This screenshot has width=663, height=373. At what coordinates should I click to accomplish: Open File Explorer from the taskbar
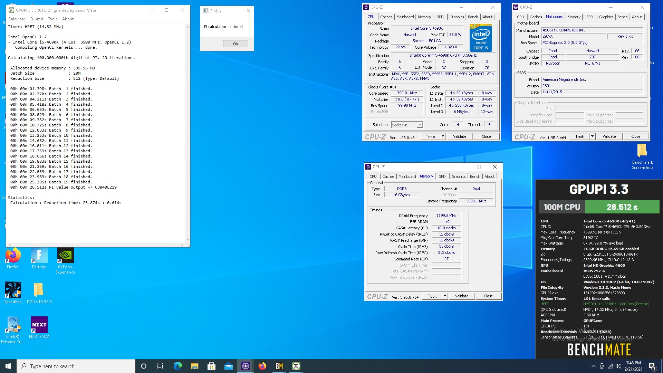tap(194, 366)
